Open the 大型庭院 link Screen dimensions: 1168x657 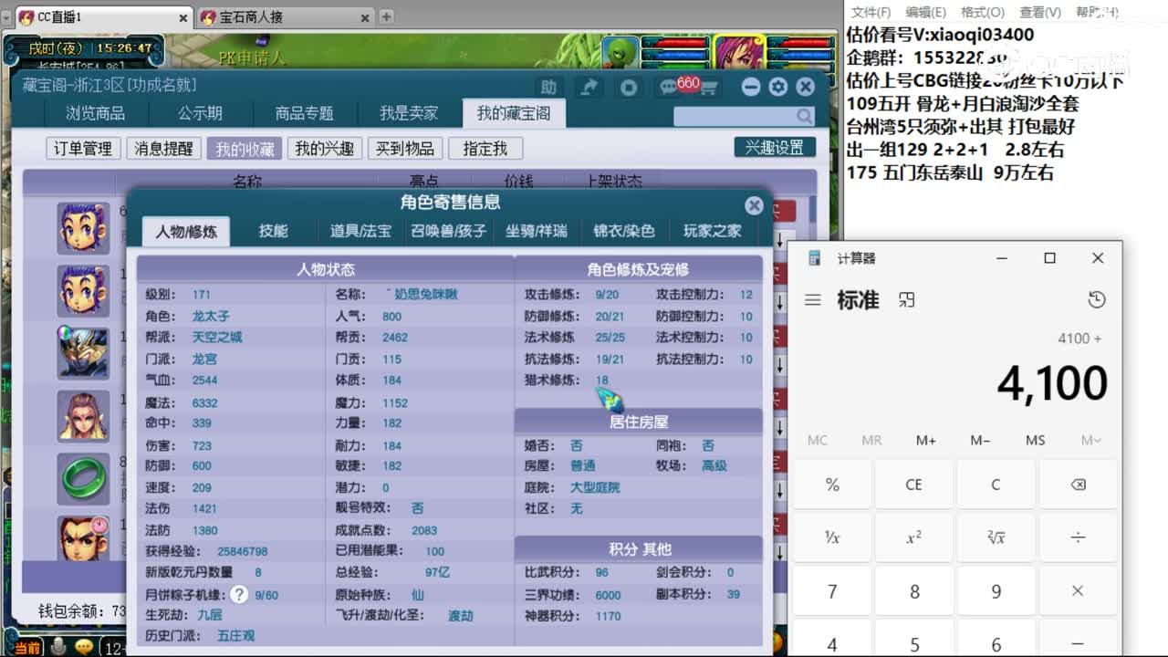pos(595,487)
